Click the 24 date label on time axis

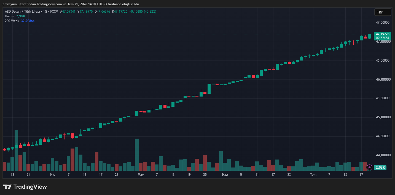point(28,175)
